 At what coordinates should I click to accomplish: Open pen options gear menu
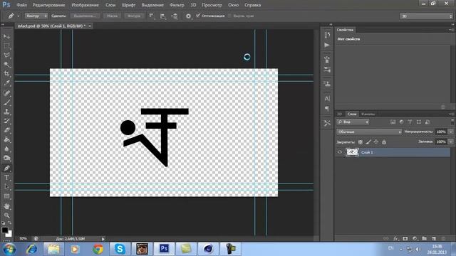click(188, 16)
